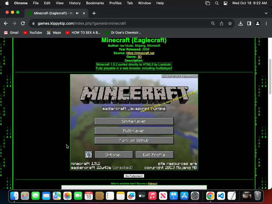Click the language globe icon in Minecraft menu
272x204 pixels.
pyautogui.click(x=89, y=155)
